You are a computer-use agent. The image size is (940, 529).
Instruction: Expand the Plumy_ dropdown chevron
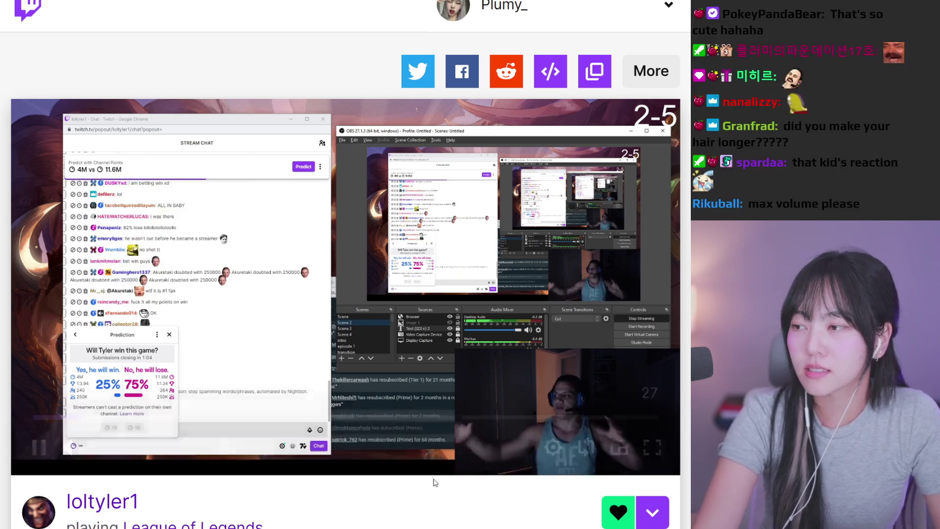(x=669, y=5)
